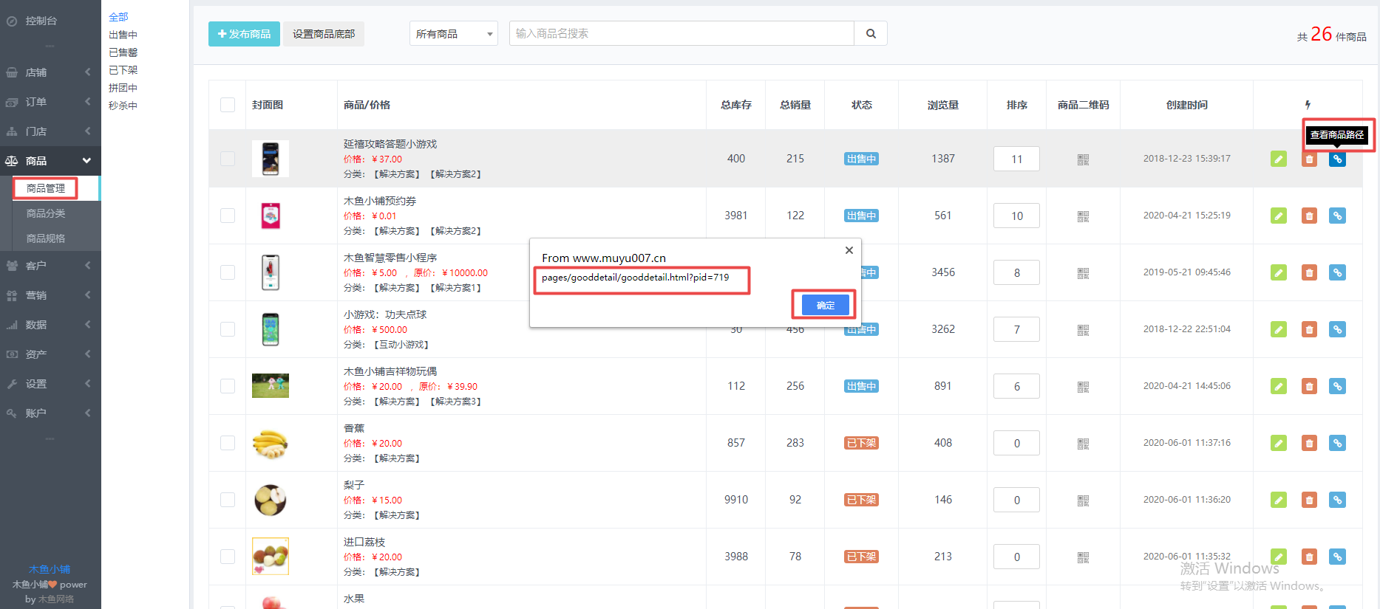Open 设置 sidebar menu

tap(50, 384)
